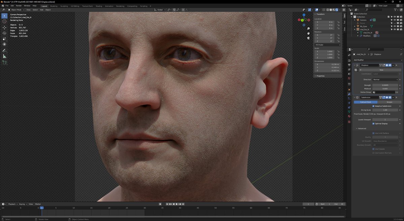Image resolution: width=404 pixels, height=221 pixels.
Task: Switch to the UV Editing workspace tab
Action: (75, 6)
